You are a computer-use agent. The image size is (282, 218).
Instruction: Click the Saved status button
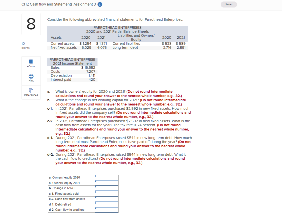[x=229, y=4]
